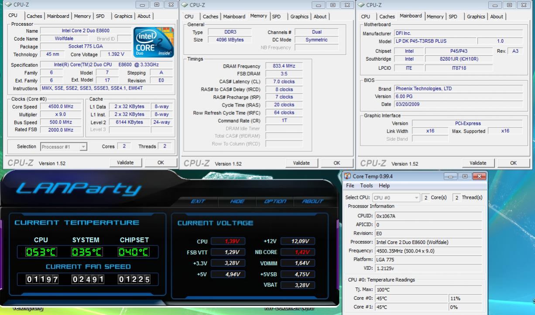Open ABOUT in LANParty monitor

[313, 201]
